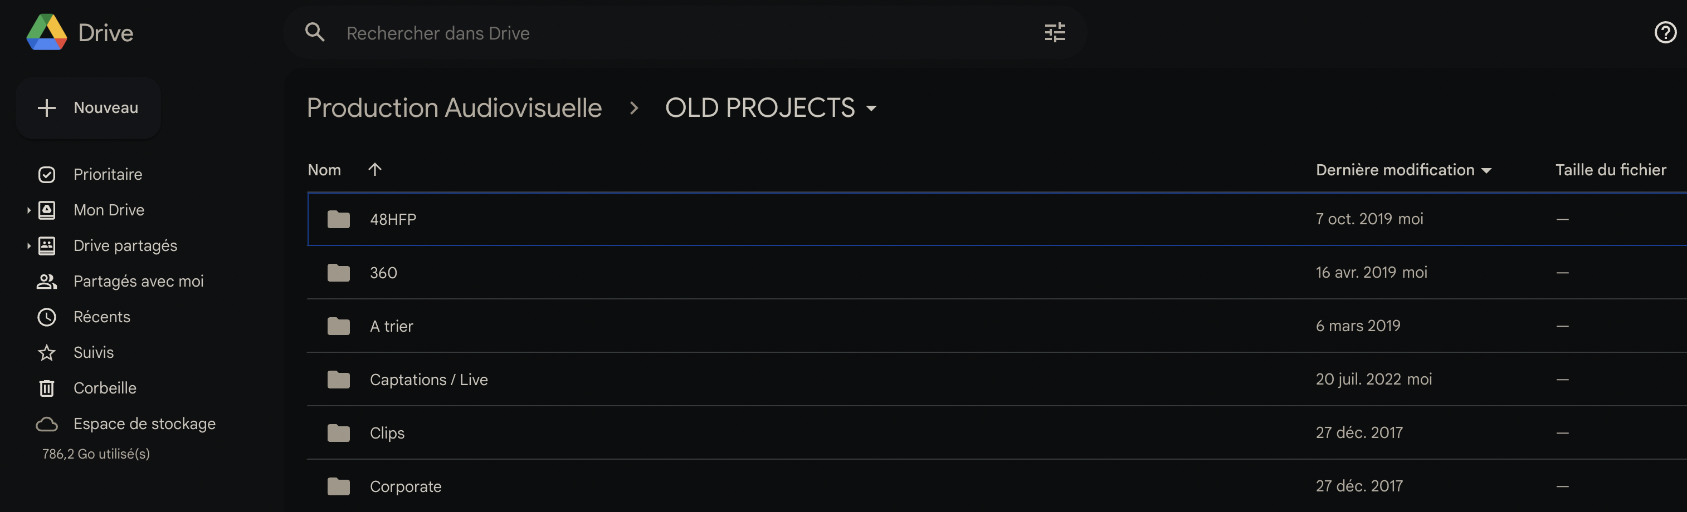
Task: Open the Récents clock icon
Action: 46,317
